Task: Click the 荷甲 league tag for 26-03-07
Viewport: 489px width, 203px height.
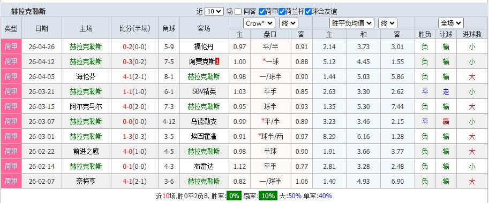Action: 11,121
